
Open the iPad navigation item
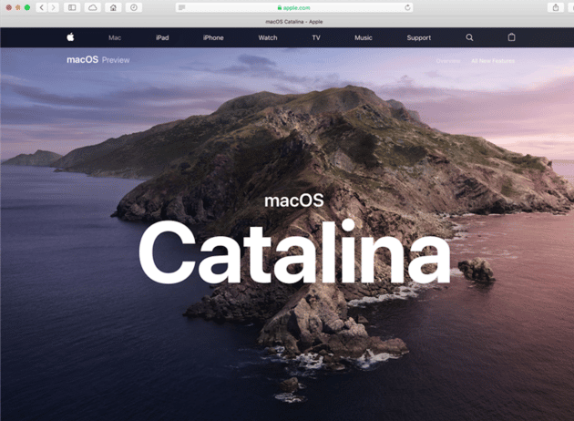[162, 37]
